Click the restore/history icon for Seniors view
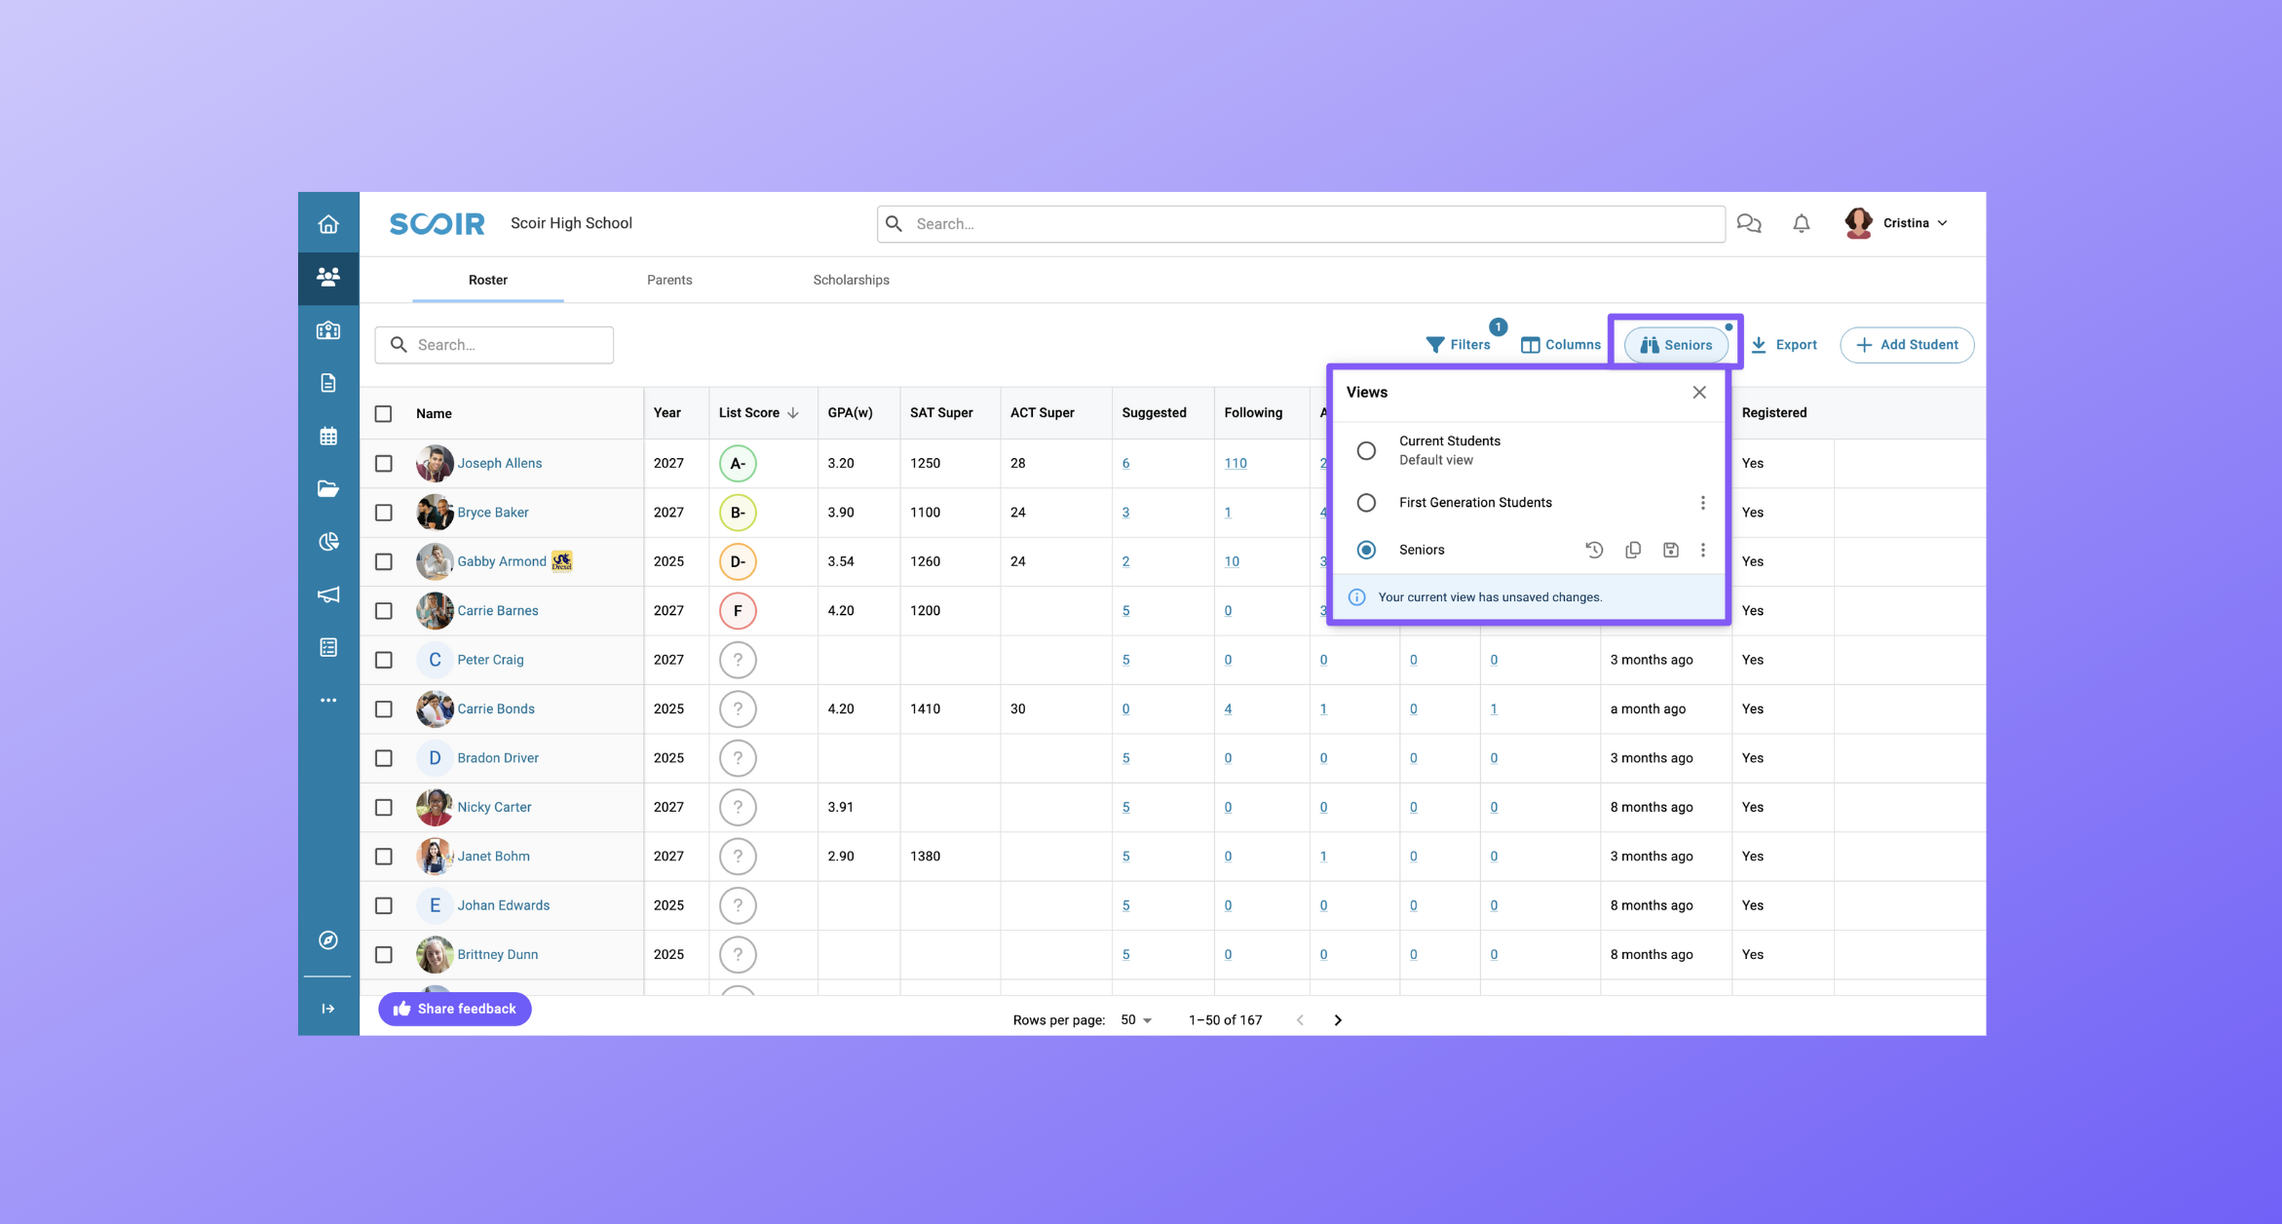 [1594, 550]
